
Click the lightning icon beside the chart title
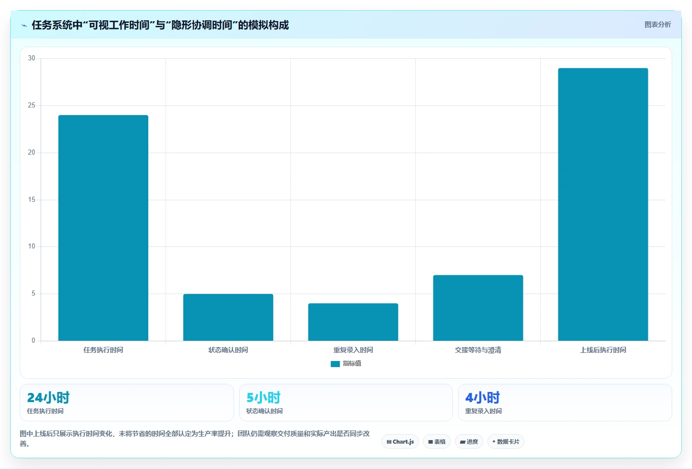[x=24, y=25]
